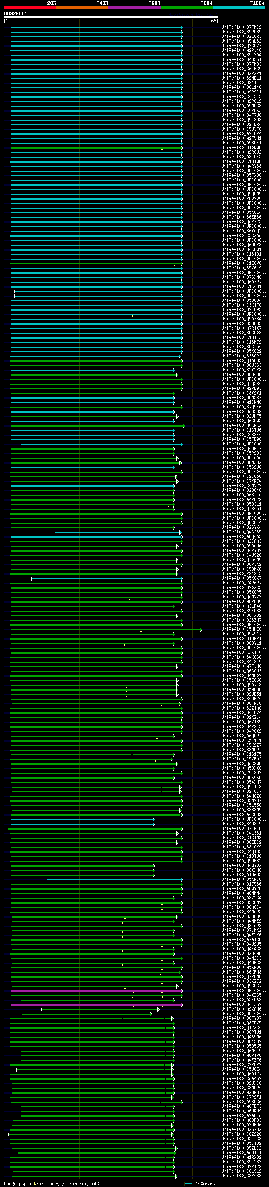Select hit label UniRef100_O48551

tap(241, 59)
